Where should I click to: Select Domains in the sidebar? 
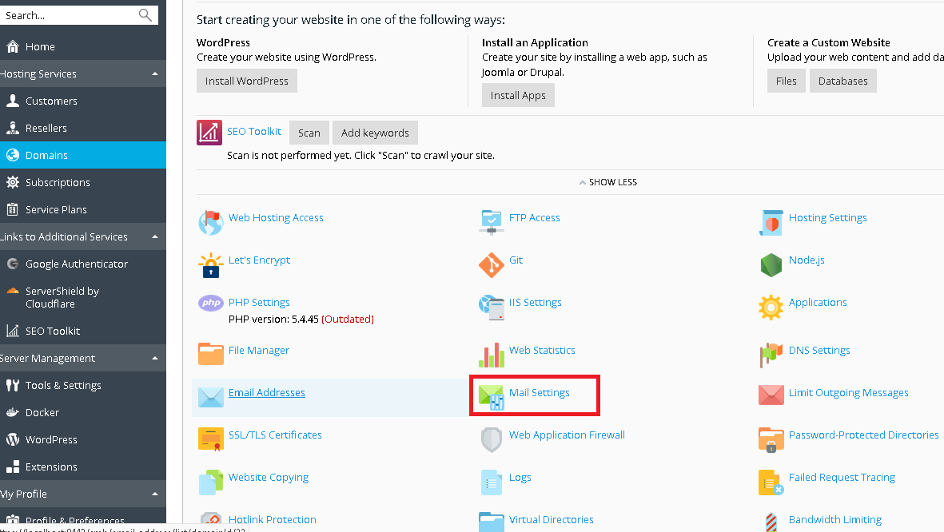(46, 156)
